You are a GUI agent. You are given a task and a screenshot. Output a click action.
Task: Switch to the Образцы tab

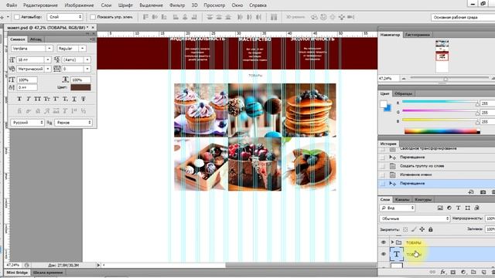404,93
